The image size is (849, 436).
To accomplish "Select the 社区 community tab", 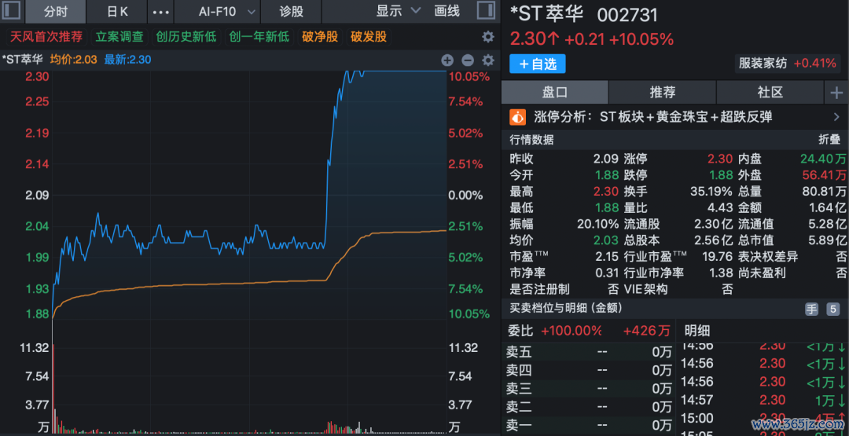I will pos(770,93).
